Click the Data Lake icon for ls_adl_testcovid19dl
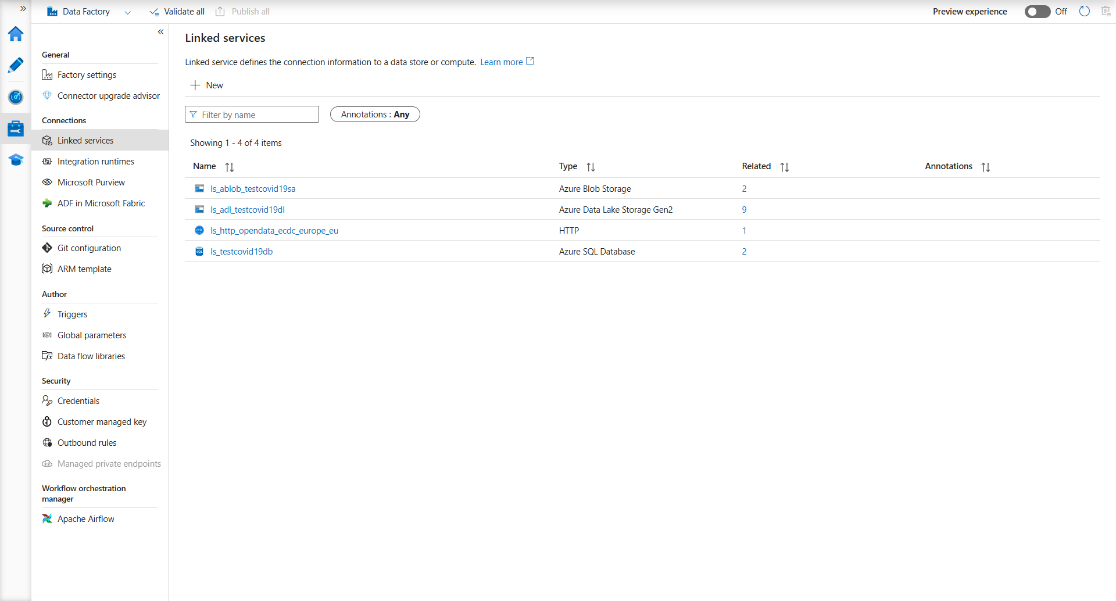The height and width of the screenshot is (601, 1116). click(x=199, y=209)
